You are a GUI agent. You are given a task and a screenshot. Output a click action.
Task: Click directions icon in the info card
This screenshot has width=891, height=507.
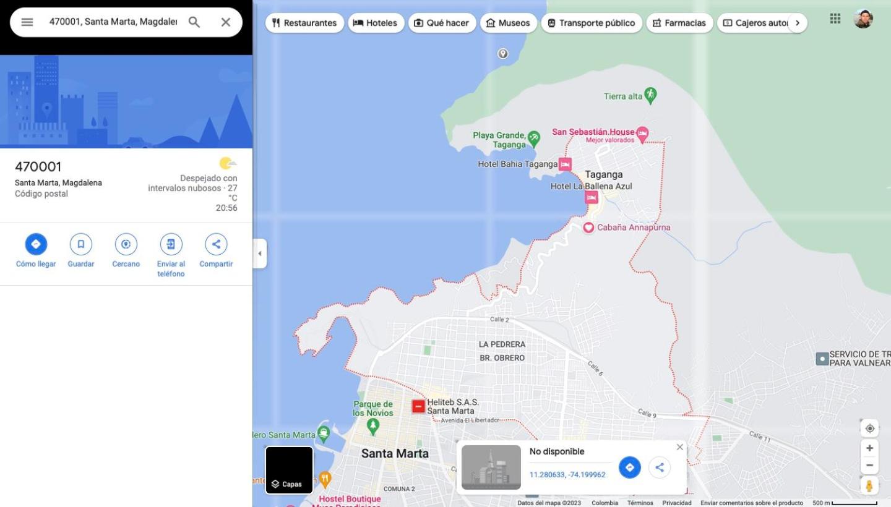[x=630, y=467]
